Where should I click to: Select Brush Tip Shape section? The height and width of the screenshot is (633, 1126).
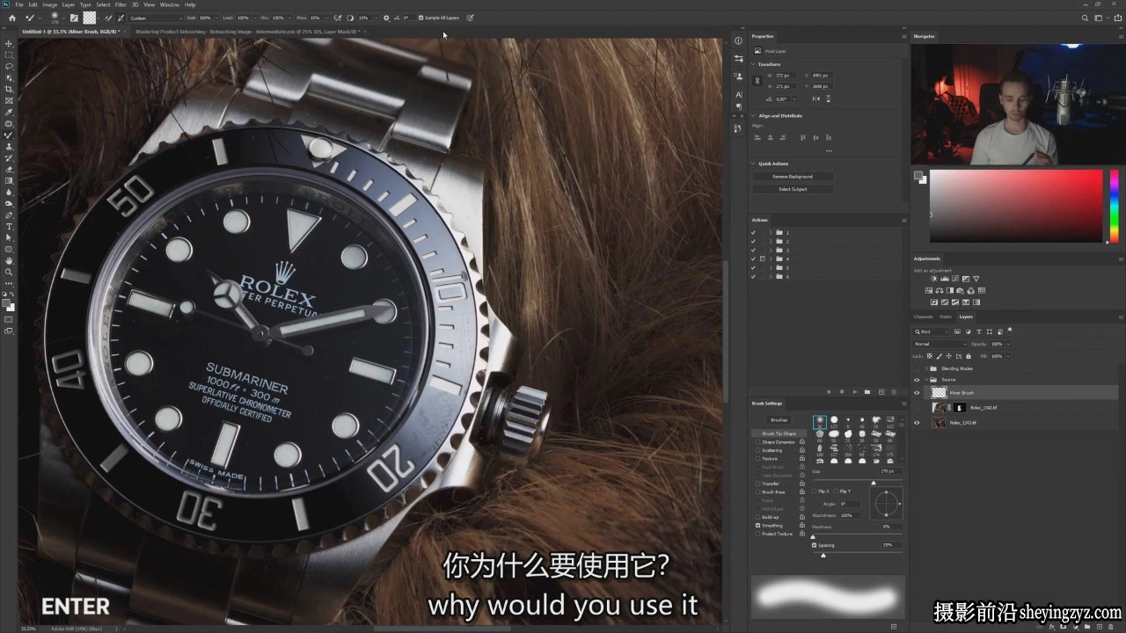click(x=779, y=433)
